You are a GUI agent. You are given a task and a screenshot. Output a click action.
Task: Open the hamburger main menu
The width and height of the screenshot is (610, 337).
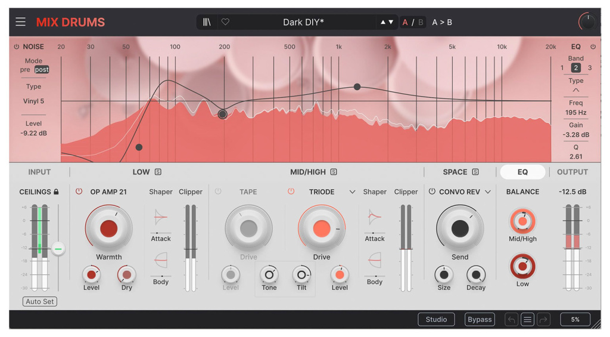[21, 22]
